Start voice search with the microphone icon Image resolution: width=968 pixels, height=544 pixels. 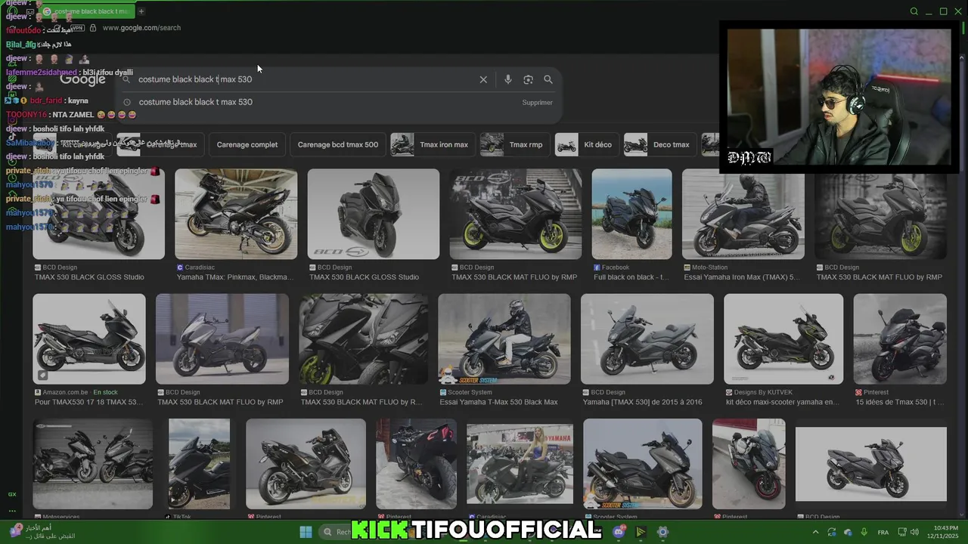click(x=507, y=79)
